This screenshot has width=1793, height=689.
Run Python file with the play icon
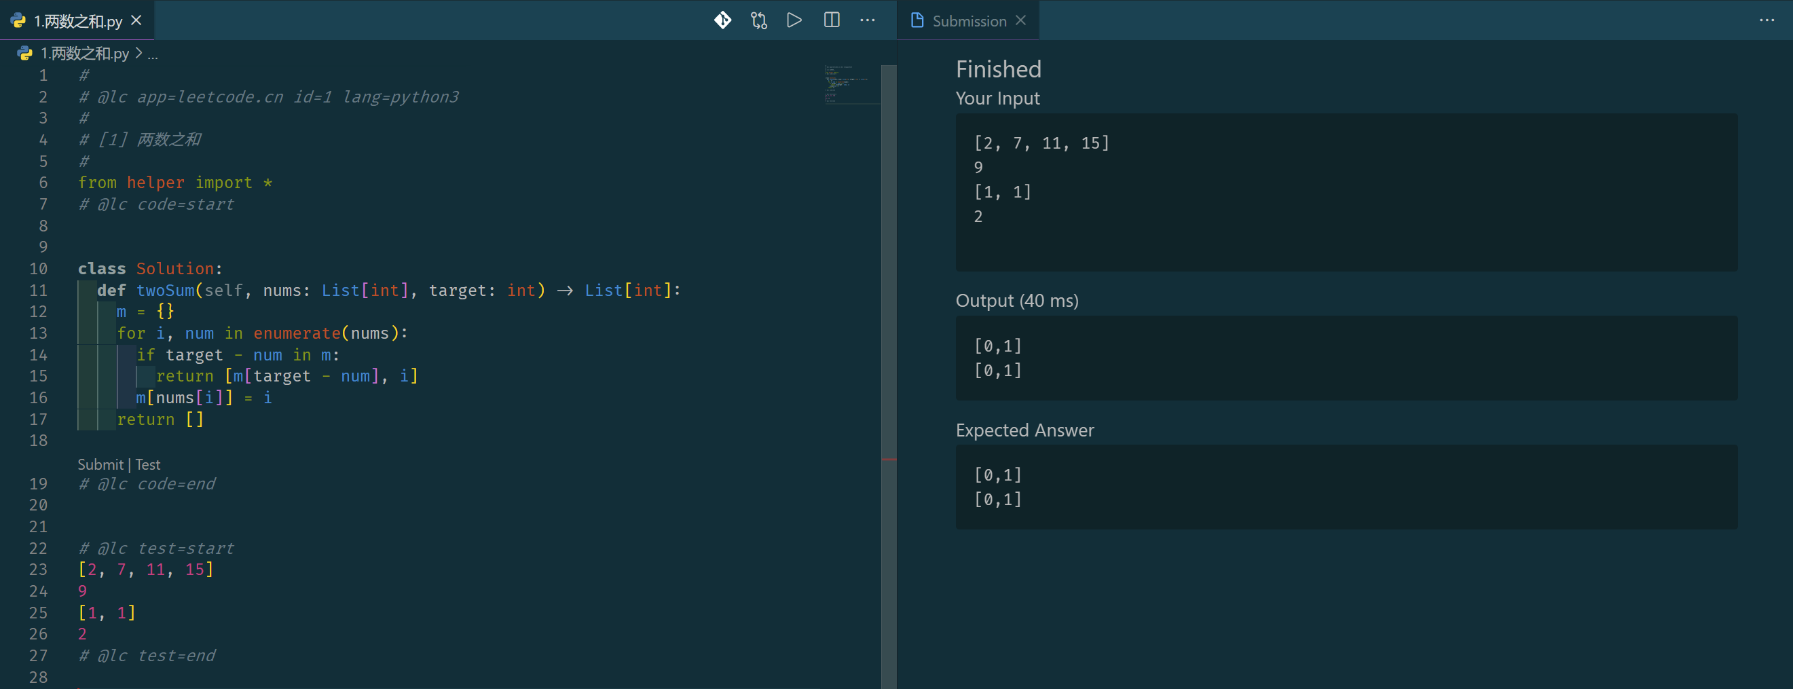(x=794, y=20)
